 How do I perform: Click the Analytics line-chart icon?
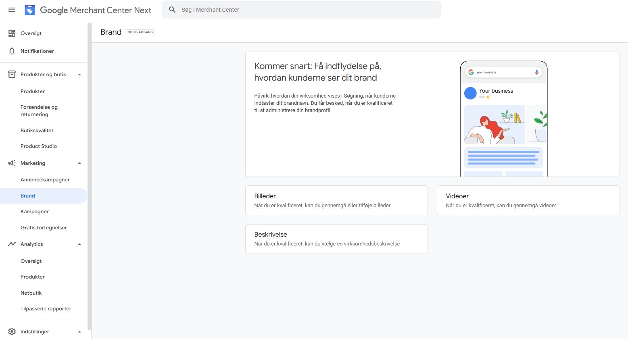pos(11,244)
